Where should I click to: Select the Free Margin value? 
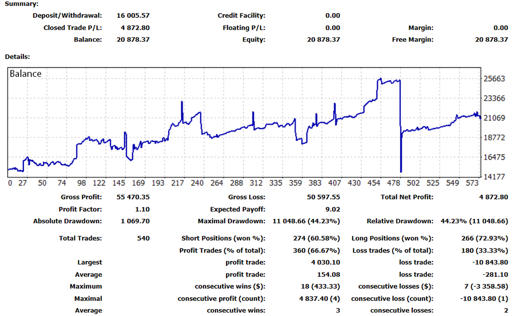pos(492,40)
